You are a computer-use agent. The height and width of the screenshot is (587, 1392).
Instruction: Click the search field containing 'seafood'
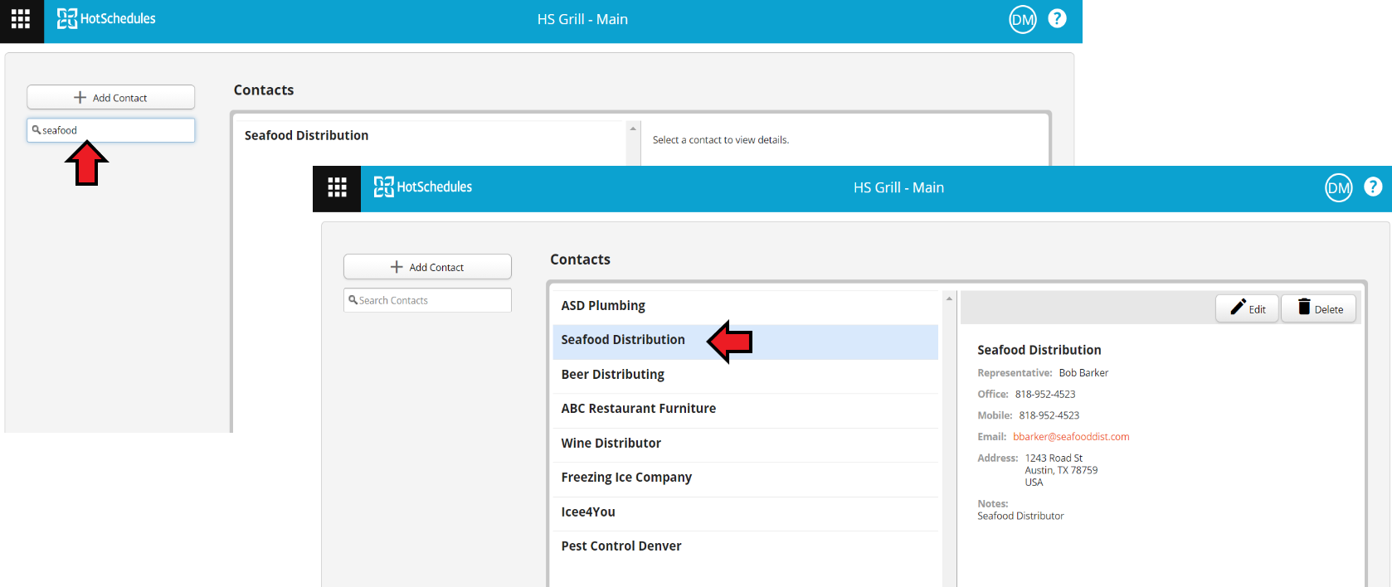pyautogui.click(x=111, y=130)
